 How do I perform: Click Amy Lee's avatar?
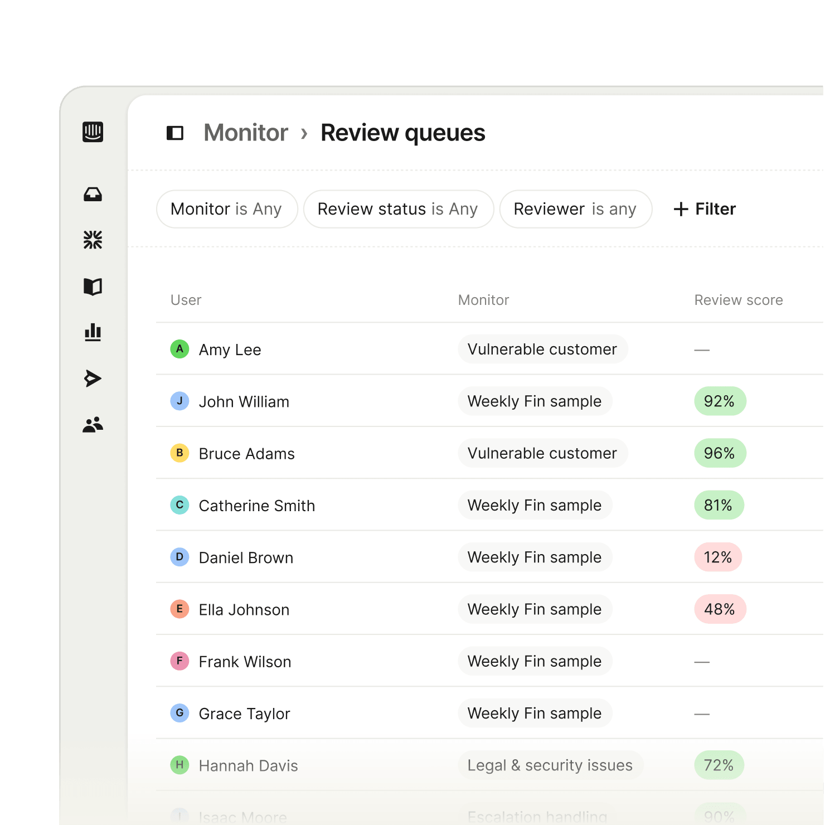(x=179, y=350)
